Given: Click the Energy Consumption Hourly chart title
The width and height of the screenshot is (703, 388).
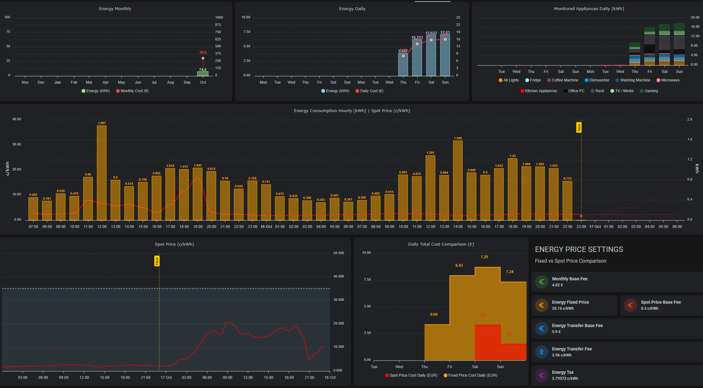Looking at the screenshot, I should (x=352, y=111).
